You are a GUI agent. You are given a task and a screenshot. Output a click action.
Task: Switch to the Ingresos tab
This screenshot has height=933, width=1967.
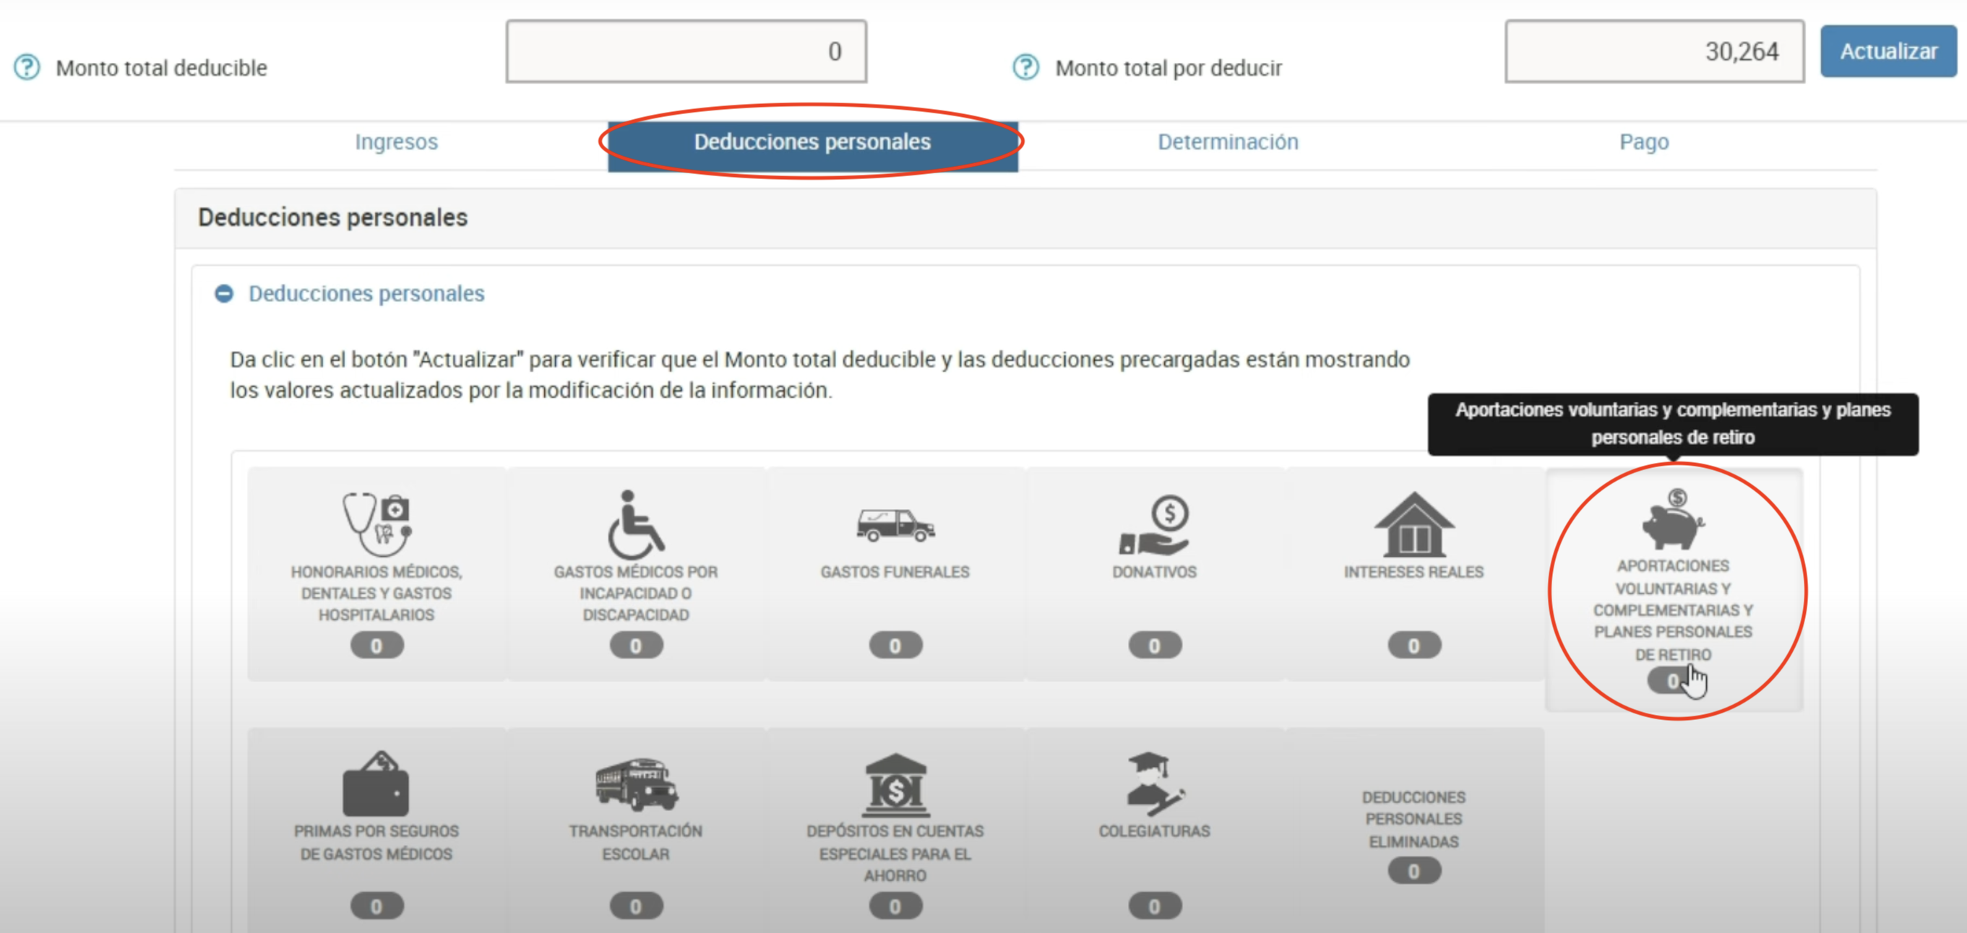pos(396,142)
